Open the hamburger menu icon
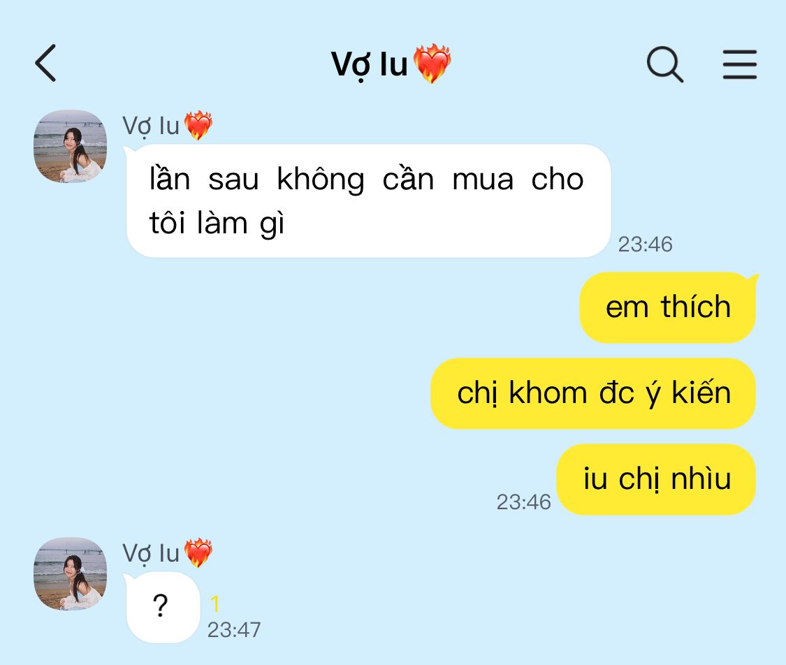The width and height of the screenshot is (786, 665). pyautogui.click(x=740, y=64)
